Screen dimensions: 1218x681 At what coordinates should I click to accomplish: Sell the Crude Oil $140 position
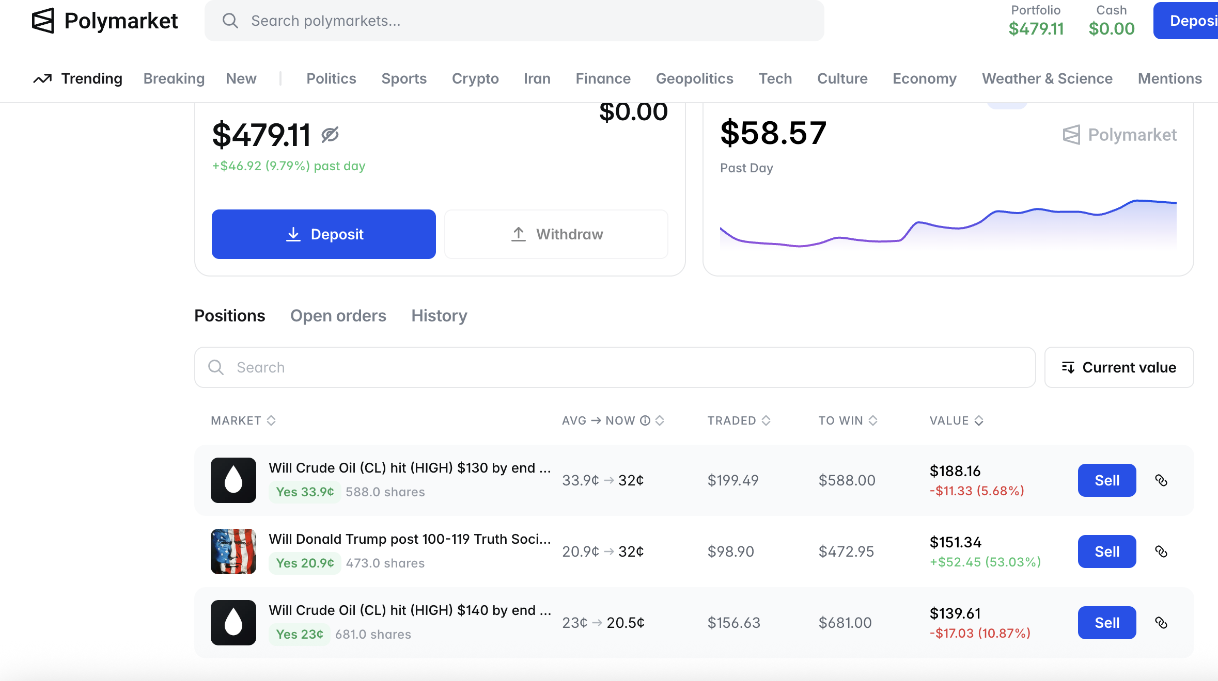pos(1106,623)
